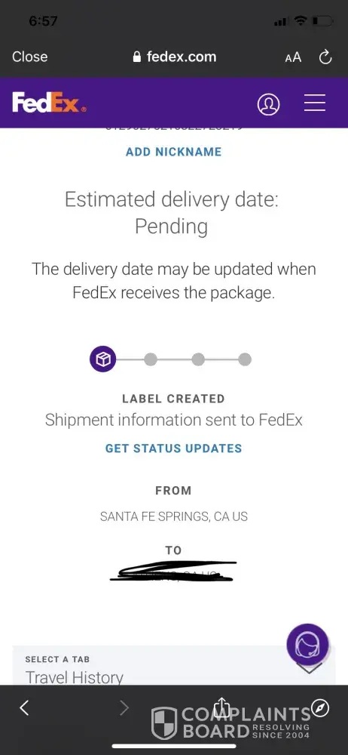Open the hamburger menu

pos(315,103)
